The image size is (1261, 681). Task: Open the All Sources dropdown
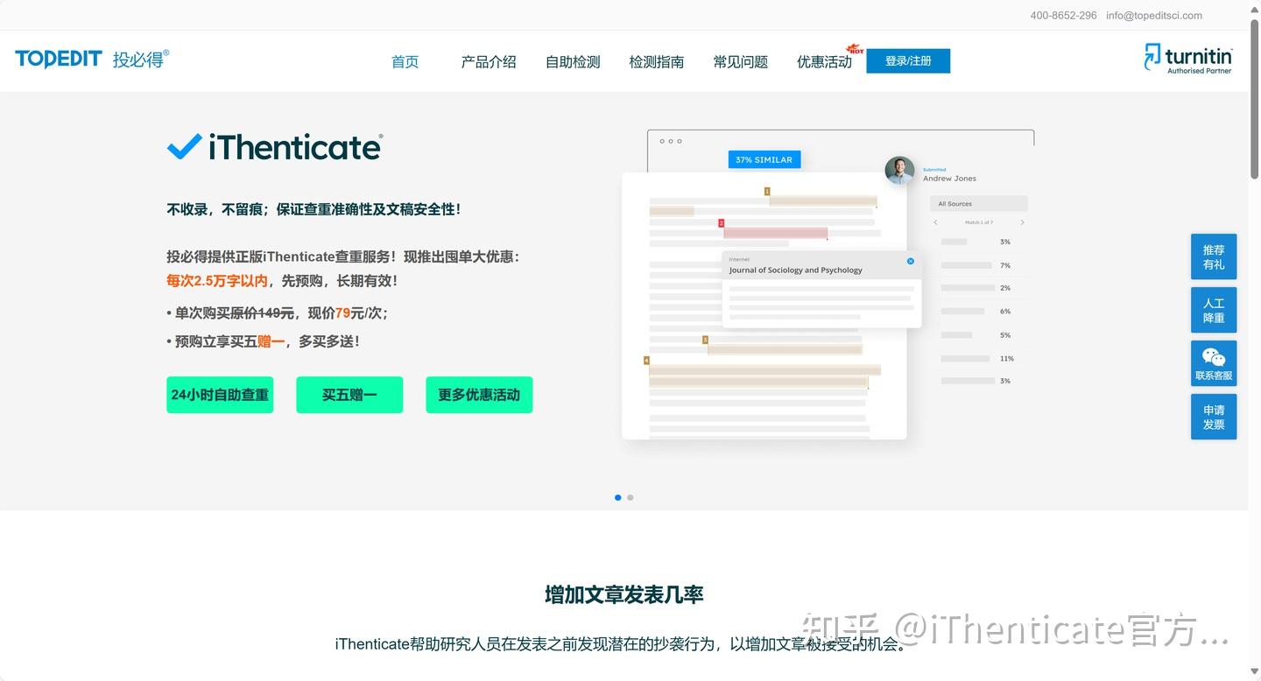[x=978, y=203]
